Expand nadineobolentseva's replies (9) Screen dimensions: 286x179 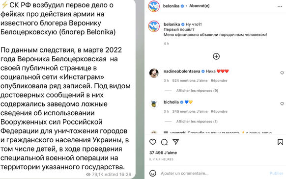coord(197,91)
